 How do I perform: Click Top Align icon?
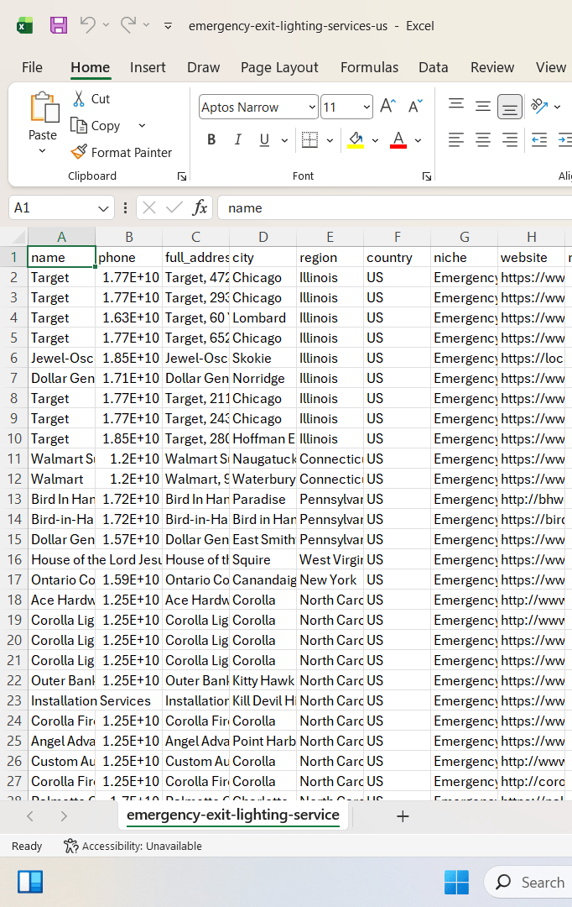456,106
